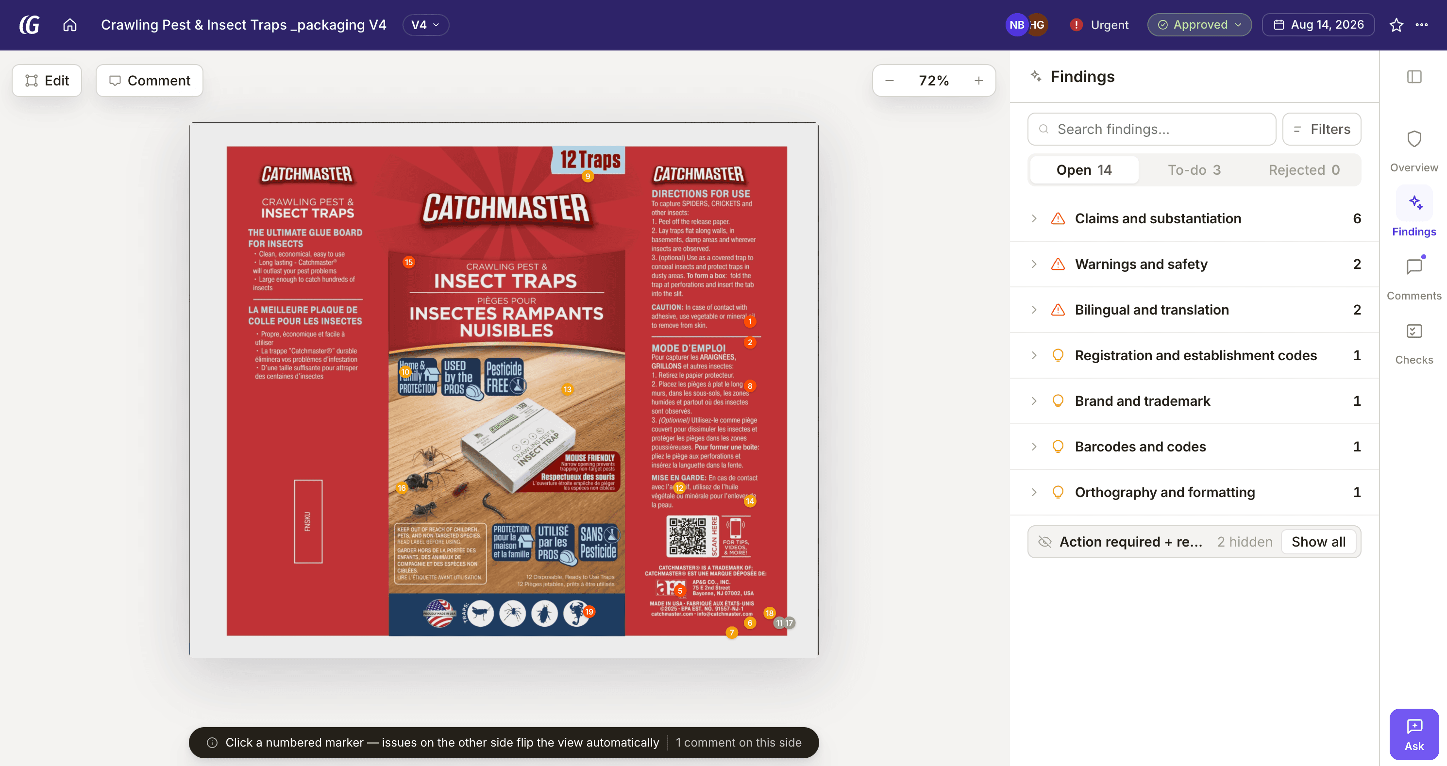Open the Comments sidebar icon
The image size is (1447, 766).
(1414, 266)
